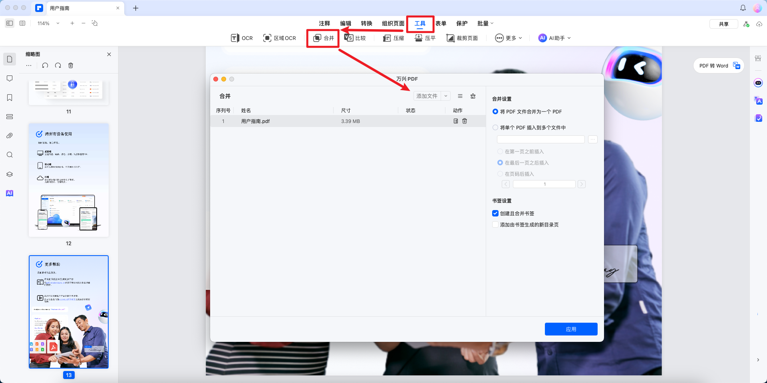Screen dimensions: 767x383
Task: Switch to the 转换 tab
Action: pyautogui.click(x=366, y=23)
